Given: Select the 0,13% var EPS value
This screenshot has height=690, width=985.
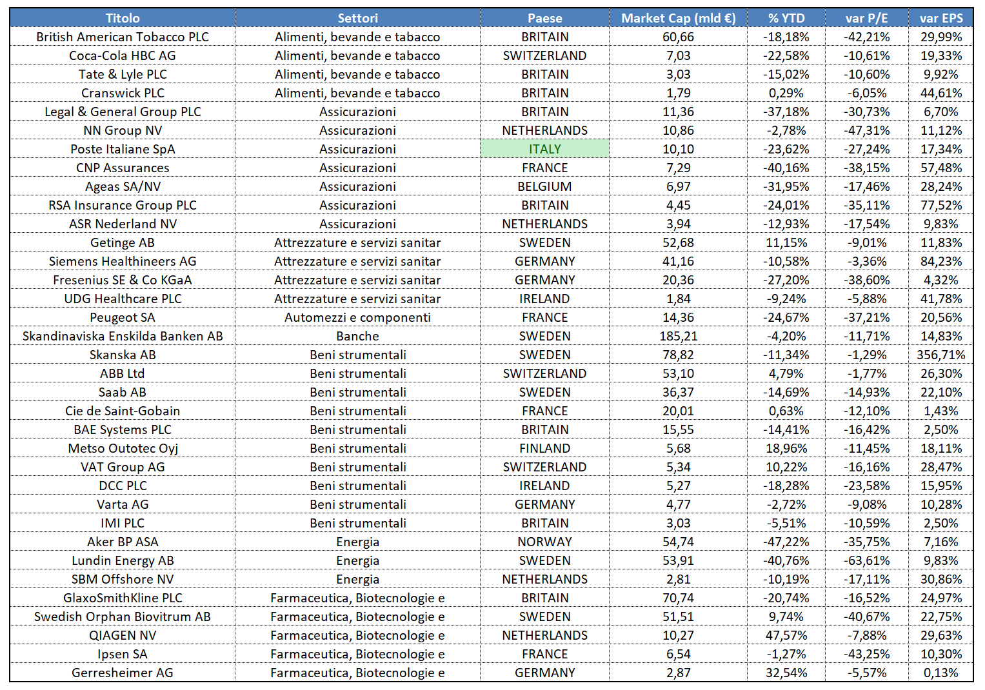Looking at the screenshot, I should pyautogui.click(x=941, y=673).
